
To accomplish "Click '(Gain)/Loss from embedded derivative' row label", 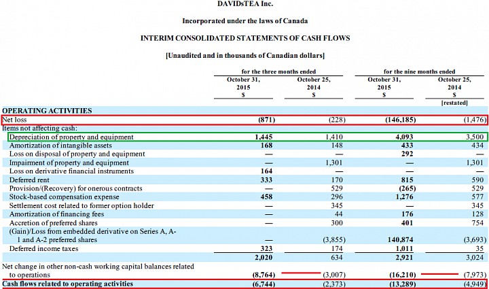I will tap(92, 236).
